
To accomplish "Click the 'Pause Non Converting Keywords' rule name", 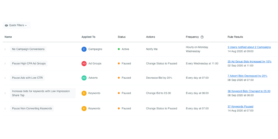I will coord(32,108).
